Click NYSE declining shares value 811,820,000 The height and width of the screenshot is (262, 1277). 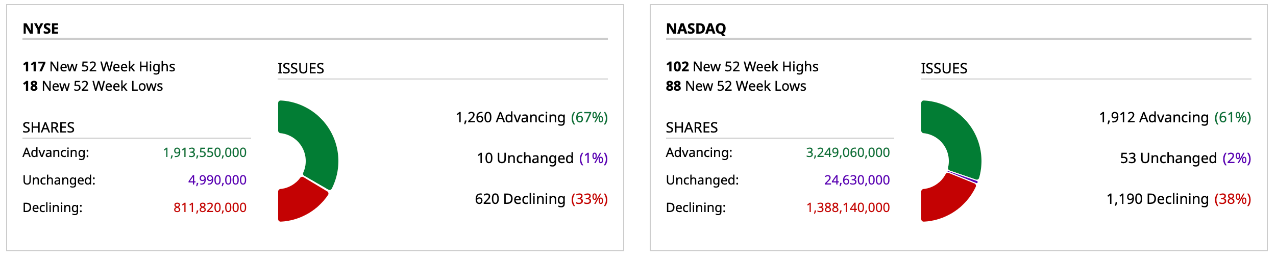pyautogui.click(x=210, y=207)
